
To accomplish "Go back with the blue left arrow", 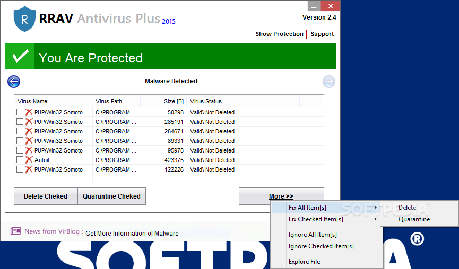I will coord(14,82).
